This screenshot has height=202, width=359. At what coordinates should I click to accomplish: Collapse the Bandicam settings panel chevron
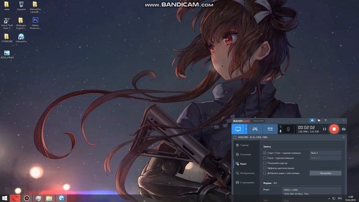click(x=343, y=137)
